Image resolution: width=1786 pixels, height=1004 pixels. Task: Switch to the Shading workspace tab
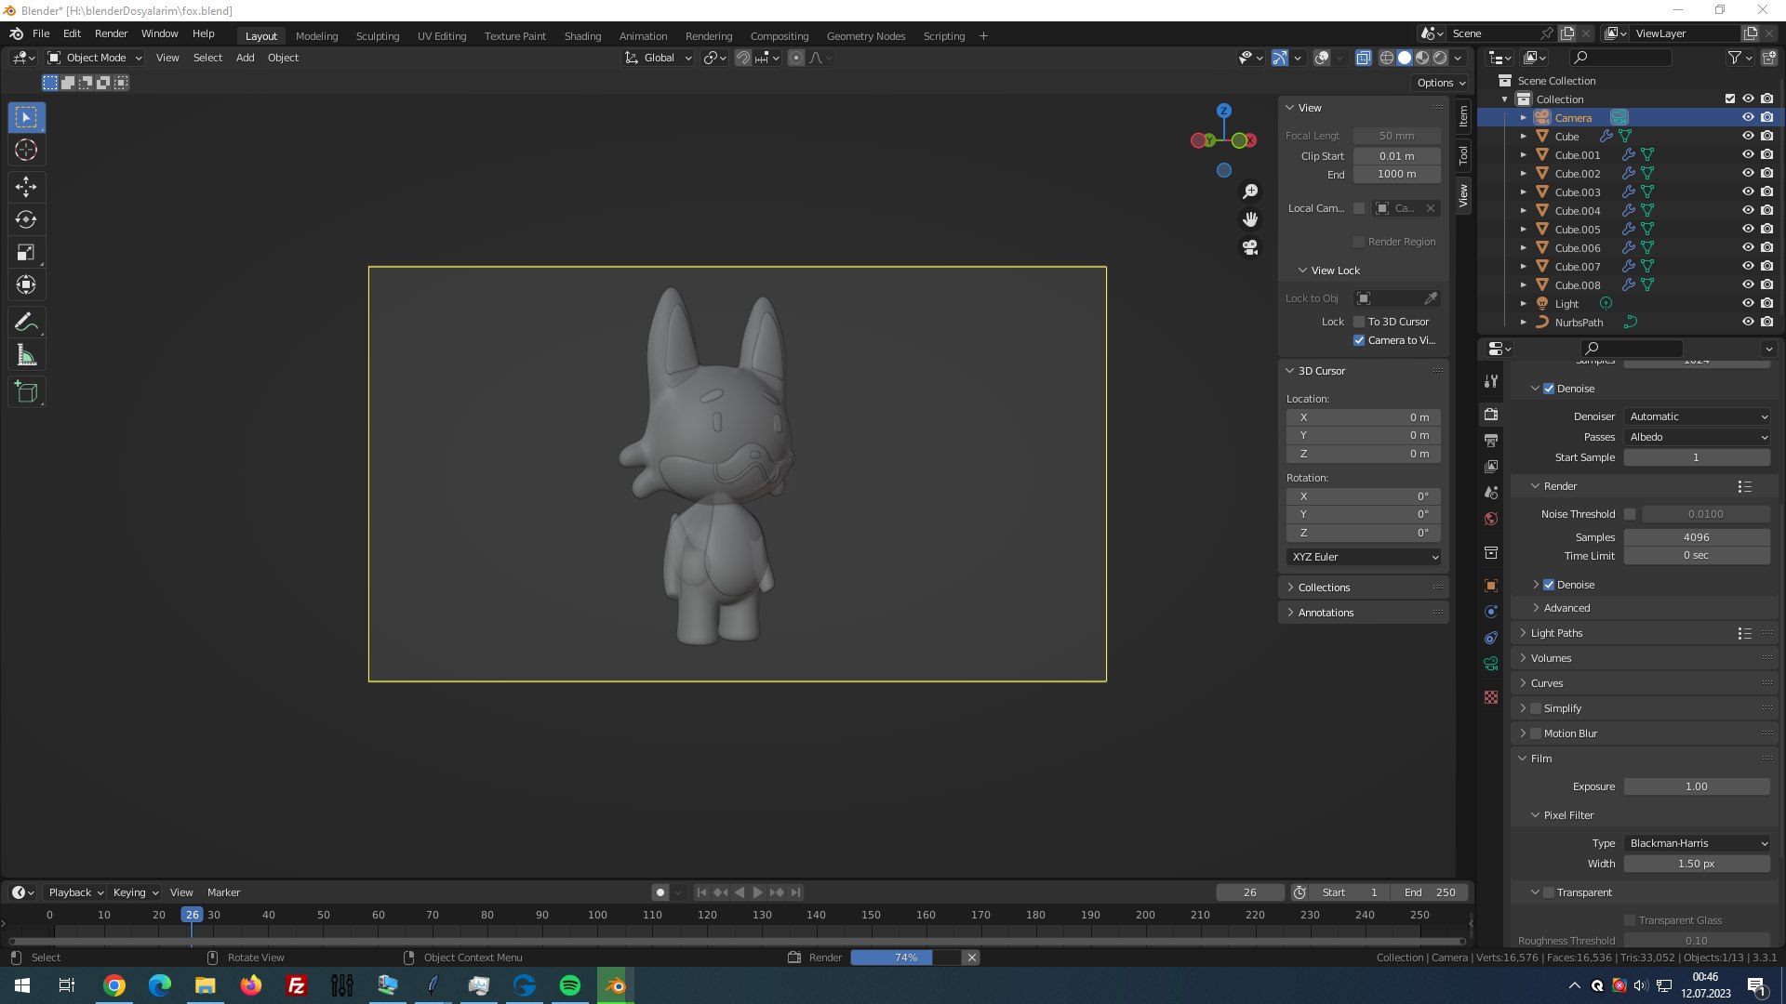pos(582,36)
